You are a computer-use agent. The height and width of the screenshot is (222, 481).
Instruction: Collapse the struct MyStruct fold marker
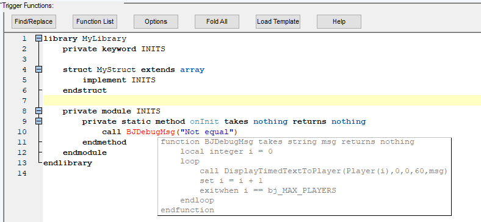pyautogui.click(x=38, y=70)
